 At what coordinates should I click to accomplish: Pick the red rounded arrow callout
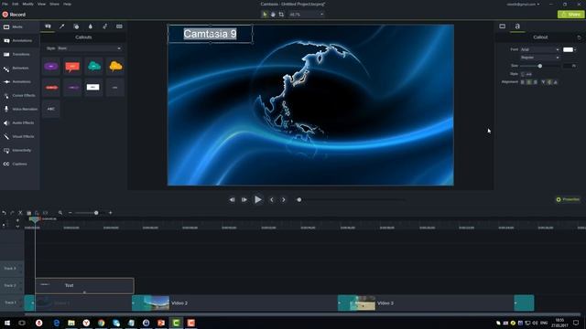tap(51, 88)
